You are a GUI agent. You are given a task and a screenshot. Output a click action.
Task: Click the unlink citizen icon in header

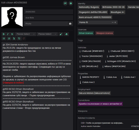click(x=65, y=3)
